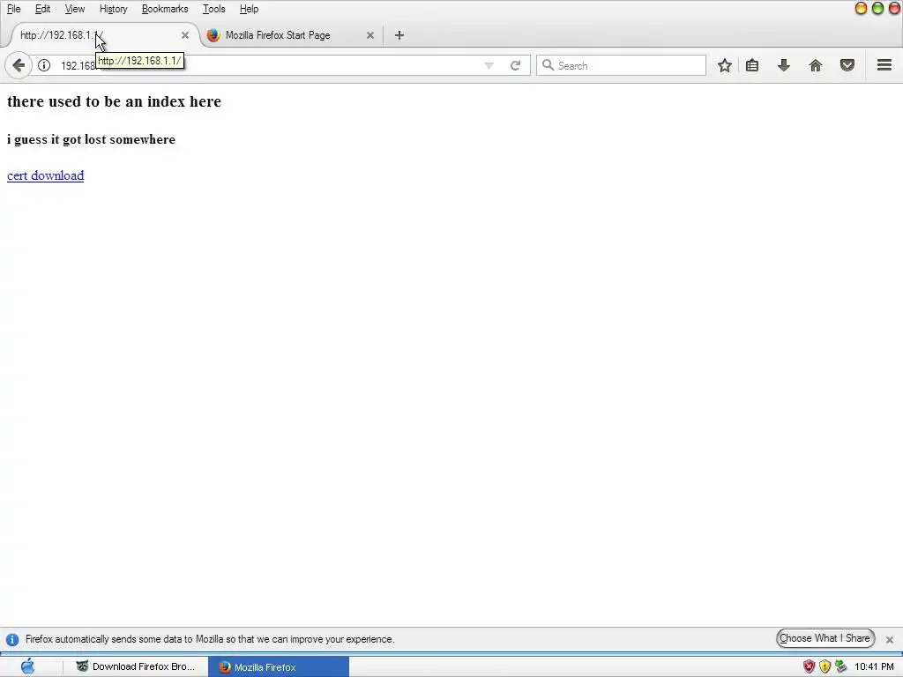This screenshot has height=677, width=903.
Task: Click the notification bar info icon
Action: (12, 640)
